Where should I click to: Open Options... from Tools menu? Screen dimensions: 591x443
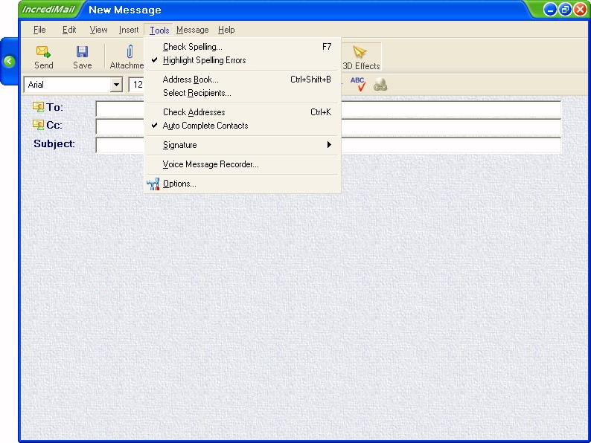point(243,184)
